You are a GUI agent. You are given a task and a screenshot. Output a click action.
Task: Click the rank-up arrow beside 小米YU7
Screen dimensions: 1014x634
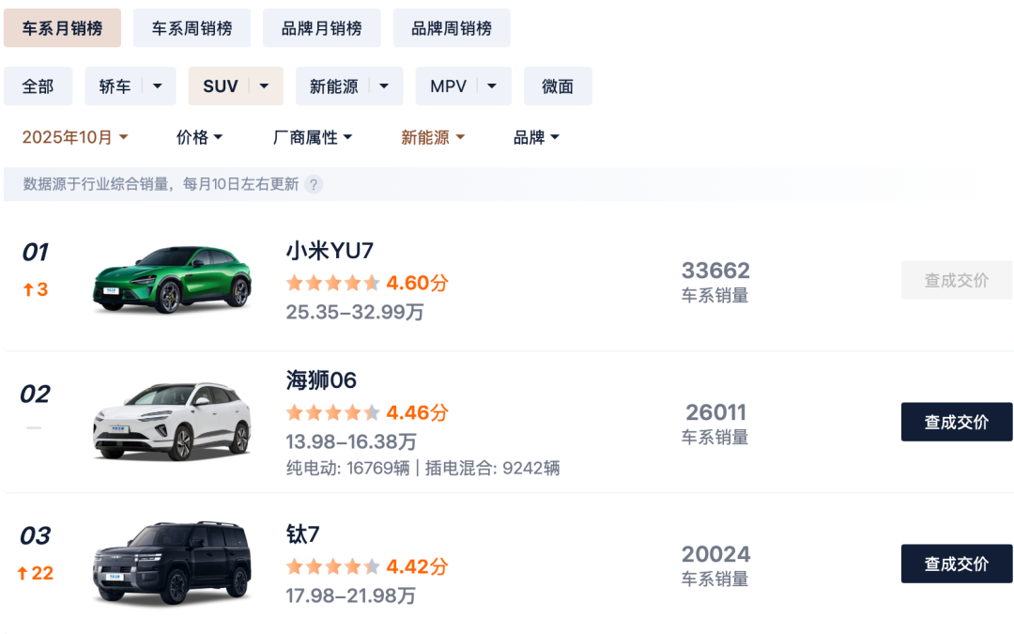[x=28, y=290]
